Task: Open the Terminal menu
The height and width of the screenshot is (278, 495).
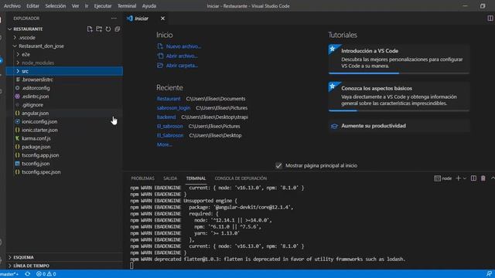Action: coord(127,6)
